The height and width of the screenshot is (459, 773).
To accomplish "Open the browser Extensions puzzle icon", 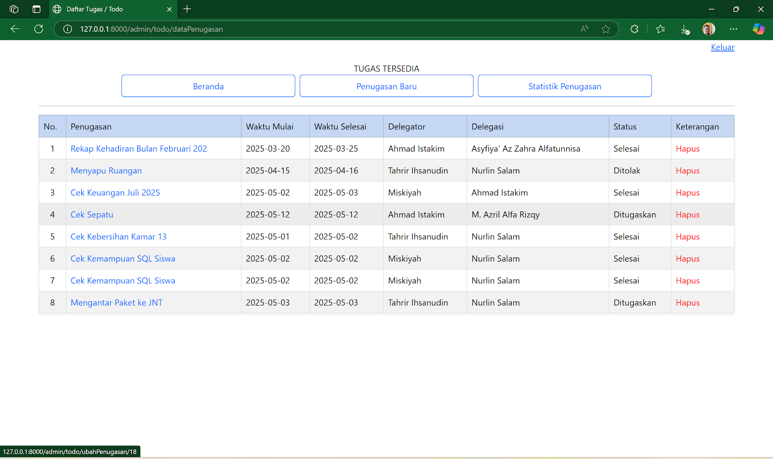I will coord(634,29).
